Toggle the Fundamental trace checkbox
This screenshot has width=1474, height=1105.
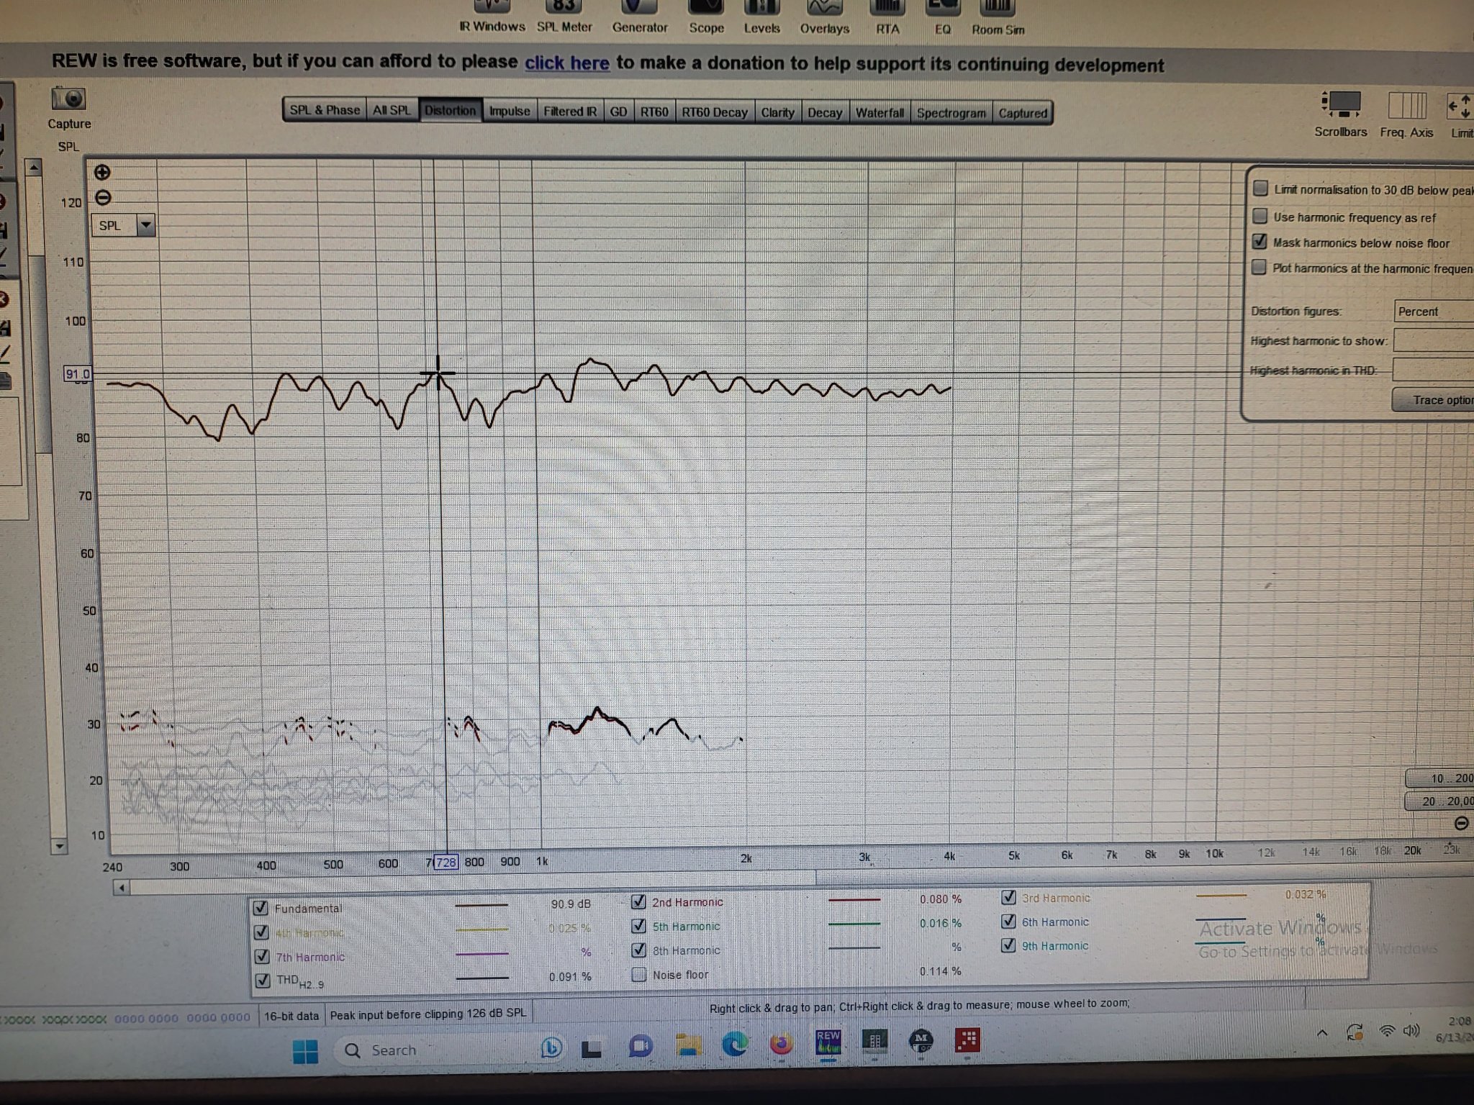[261, 909]
